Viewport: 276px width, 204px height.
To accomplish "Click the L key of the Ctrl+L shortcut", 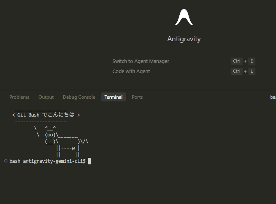I will [x=252, y=71].
